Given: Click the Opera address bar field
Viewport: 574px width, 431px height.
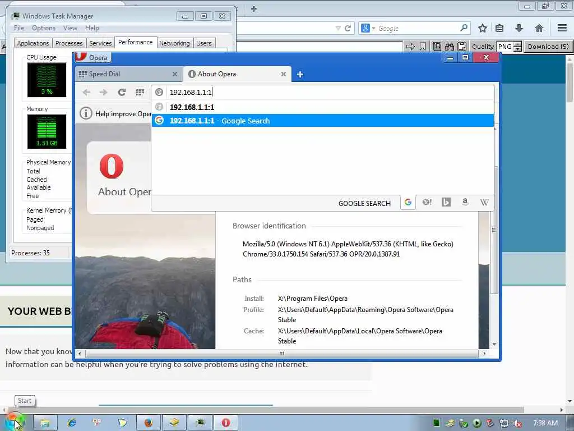Looking at the screenshot, I should 323,93.
